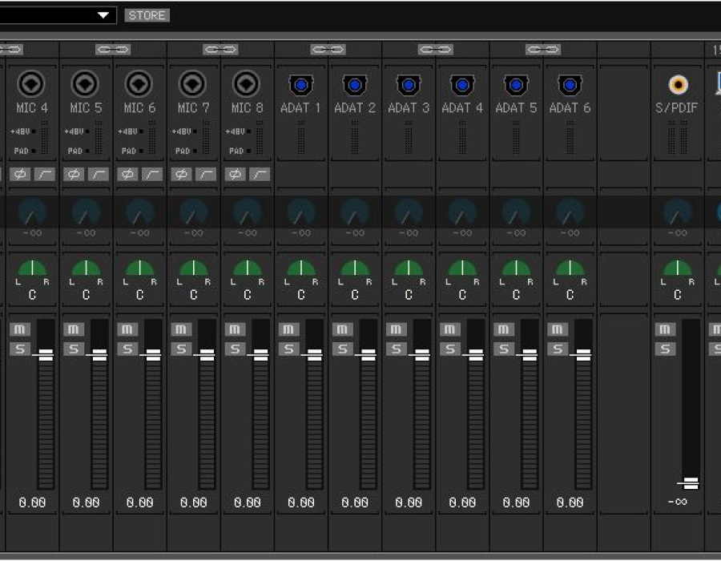Solo the ADAT 3 channel

tap(397, 349)
